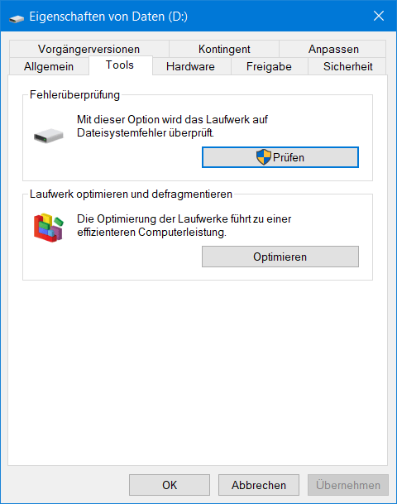The height and width of the screenshot is (504, 397).
Task: Open the Hardware tab
Action: click(x=191, y=66)
